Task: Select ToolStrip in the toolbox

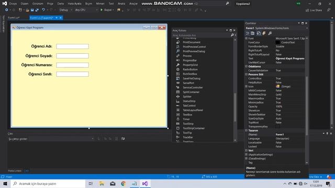Action: tap(188, 124)
